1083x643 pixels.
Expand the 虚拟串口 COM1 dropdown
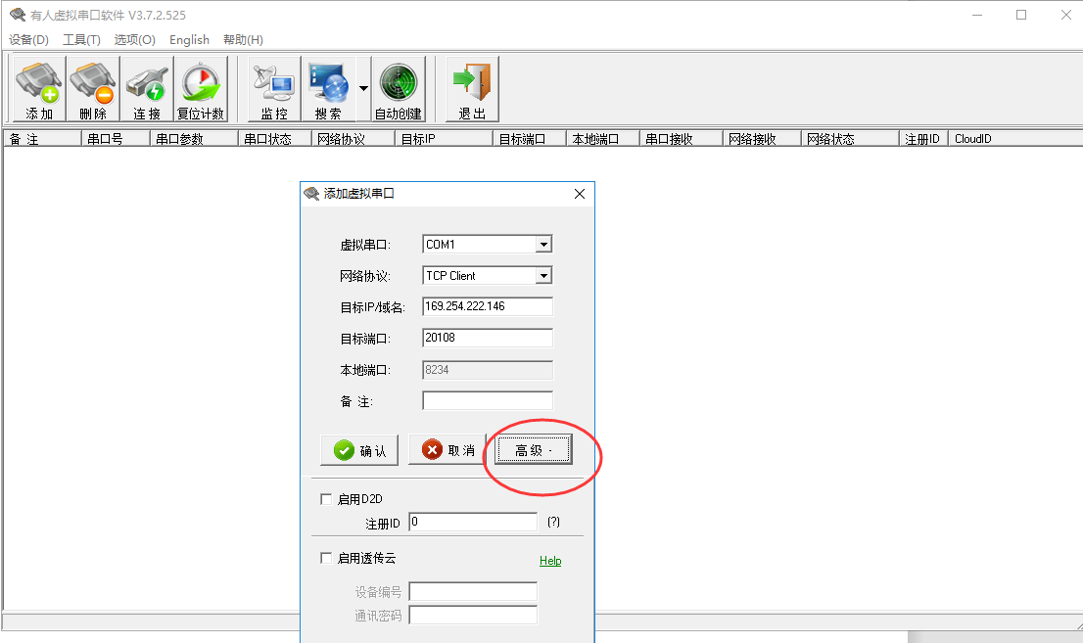[x=544, y=245]
